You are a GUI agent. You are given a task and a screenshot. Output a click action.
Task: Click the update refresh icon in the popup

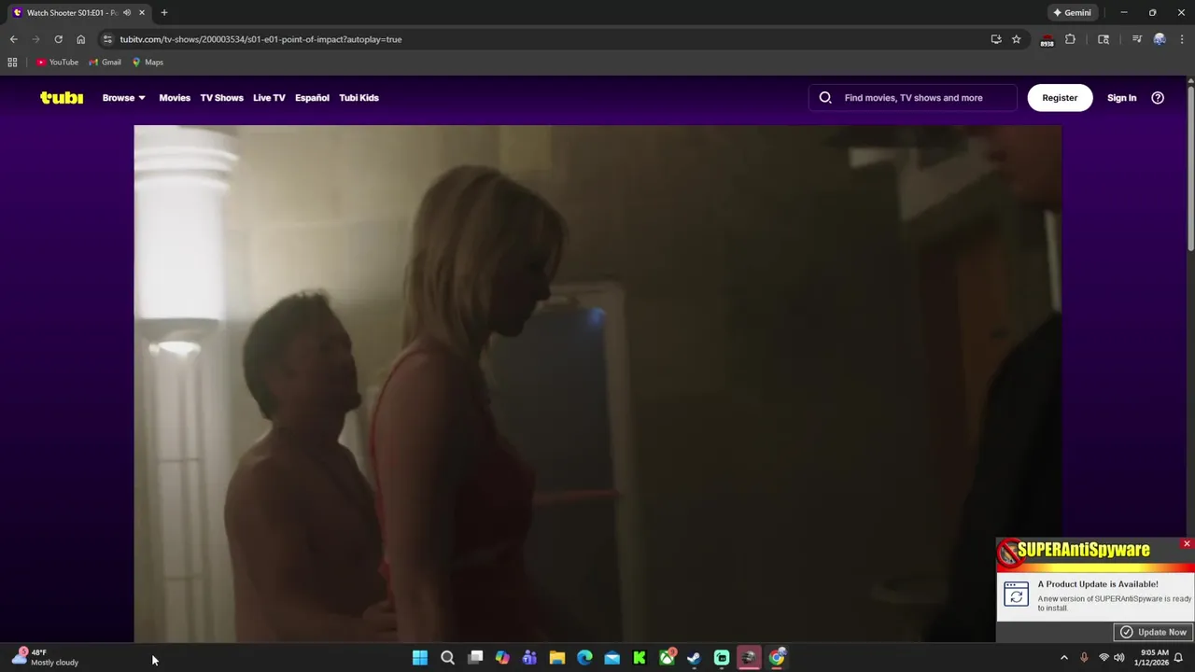(1016, 595)
